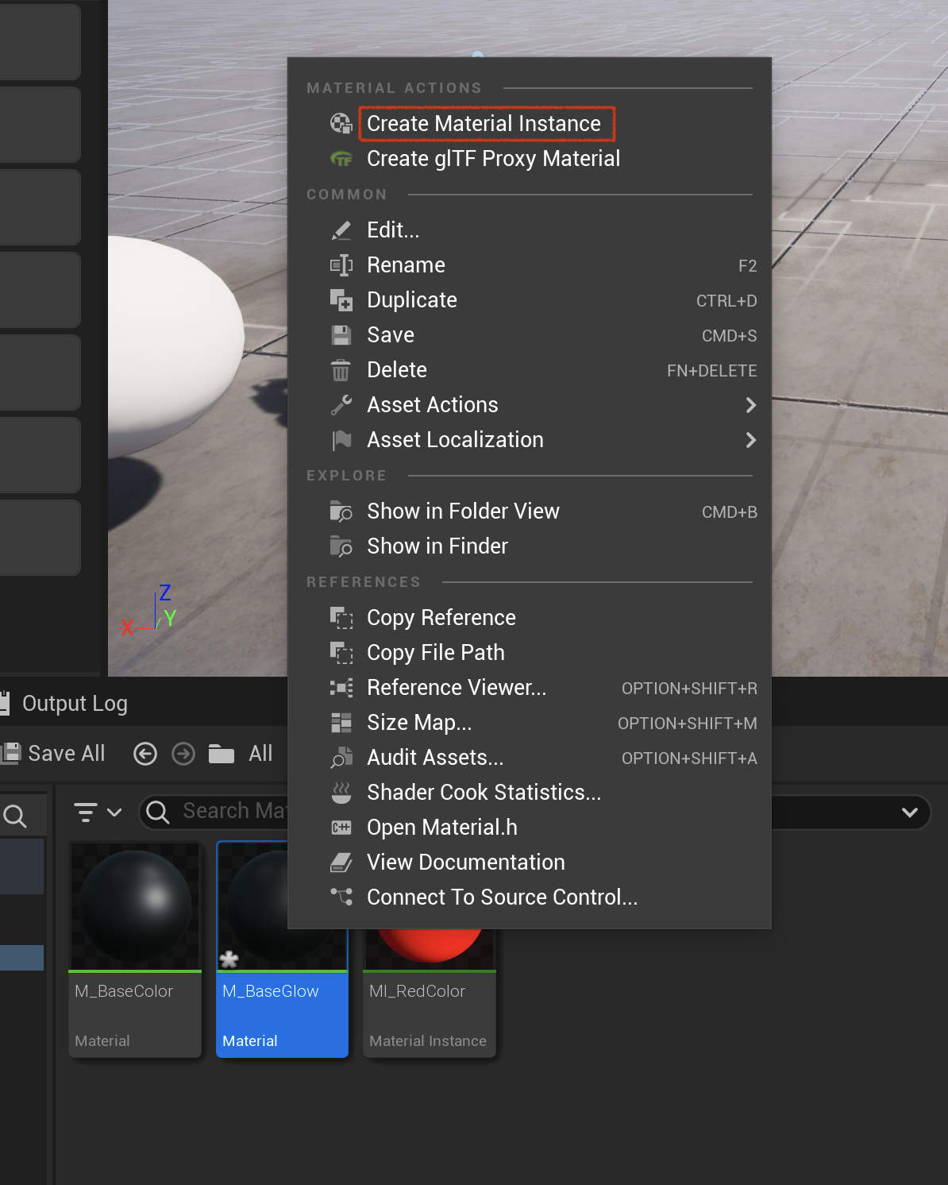Click the Save All button

coord(54,754)
